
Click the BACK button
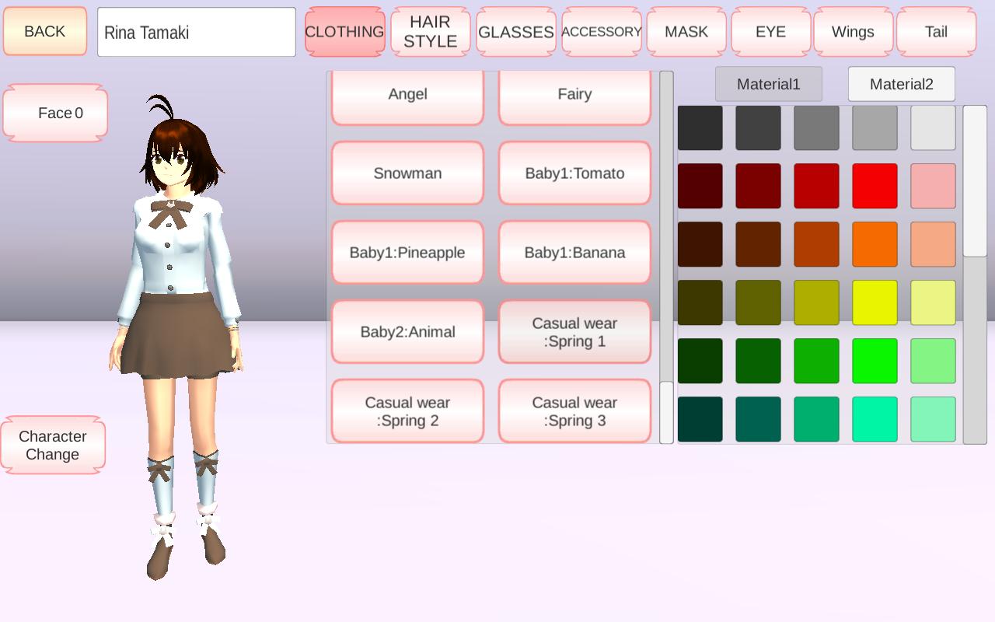click(x=45, y=32)
